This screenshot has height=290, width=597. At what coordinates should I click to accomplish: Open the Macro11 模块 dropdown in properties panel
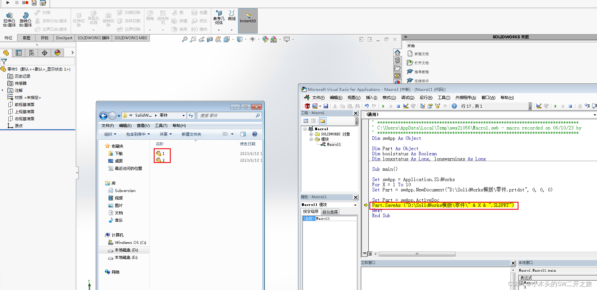(x=355, y=205)
